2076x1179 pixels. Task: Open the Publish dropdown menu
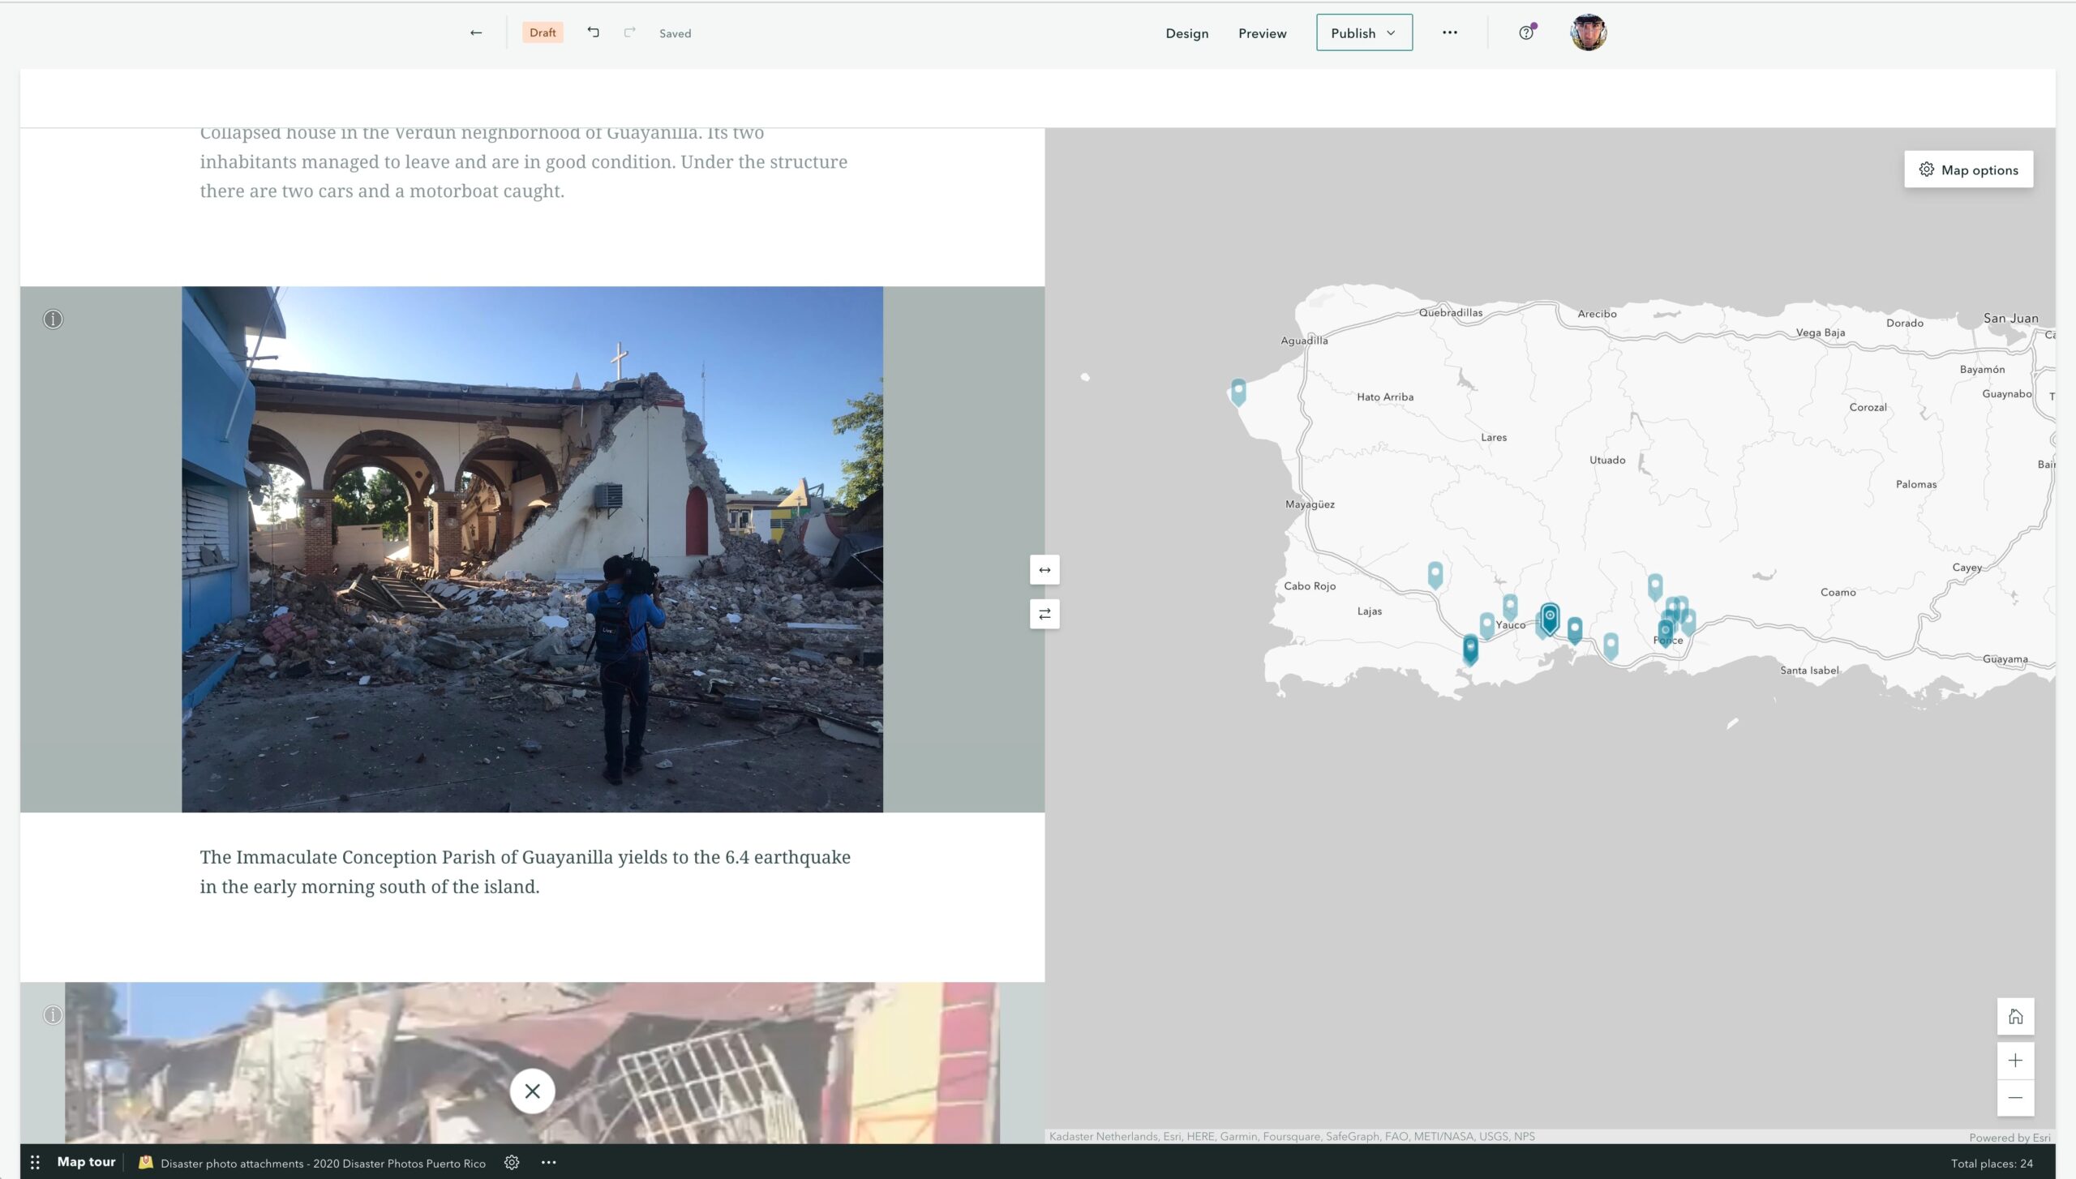point(1363,32)
